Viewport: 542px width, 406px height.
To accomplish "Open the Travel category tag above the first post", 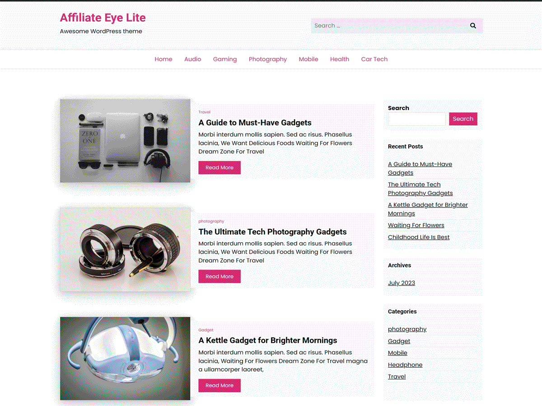I will tap(204, 112).
